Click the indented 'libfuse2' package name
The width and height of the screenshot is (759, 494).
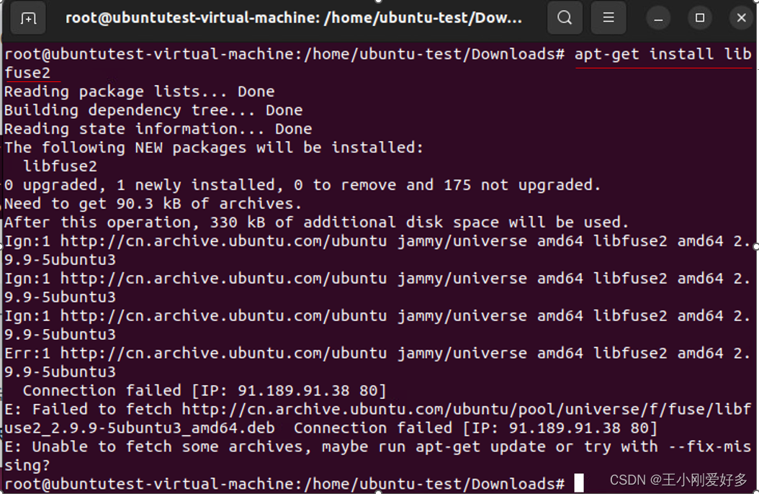(60, 166)
